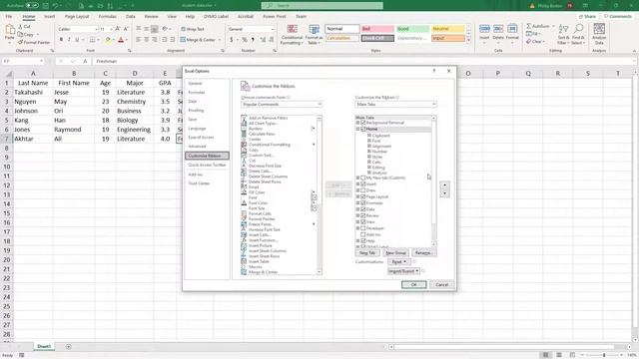Click the Name Box showing F7
Screen dimensions: 639x359
tap(23, 61)
